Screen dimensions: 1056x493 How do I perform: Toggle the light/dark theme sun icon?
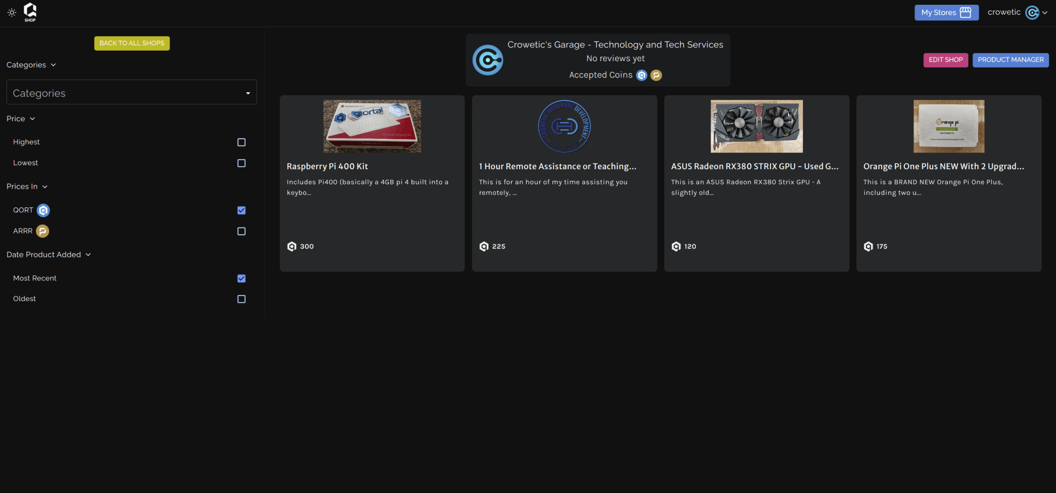coord(12,13)
